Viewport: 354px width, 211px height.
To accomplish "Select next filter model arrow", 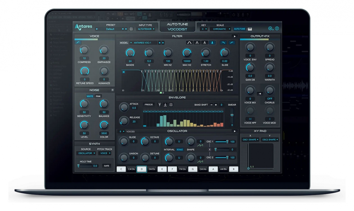I will pos(163,43).
